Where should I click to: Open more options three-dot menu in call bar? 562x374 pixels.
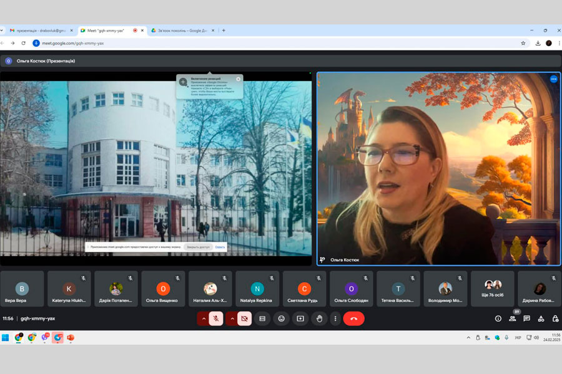[x=335, y=319]
